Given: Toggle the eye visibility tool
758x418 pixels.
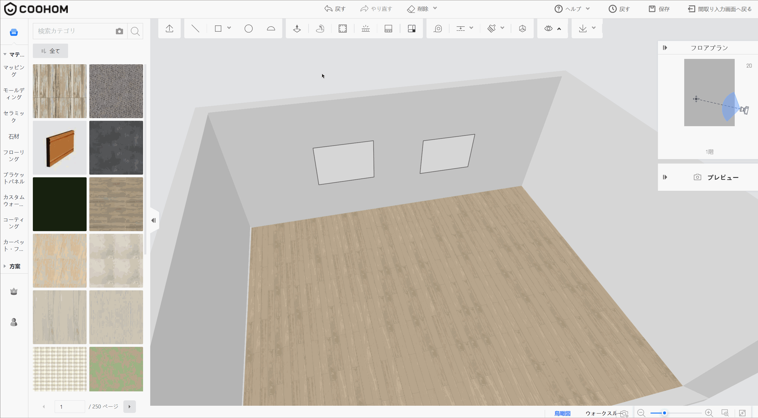Looking at the screenshot, I should tap(548, 29).
